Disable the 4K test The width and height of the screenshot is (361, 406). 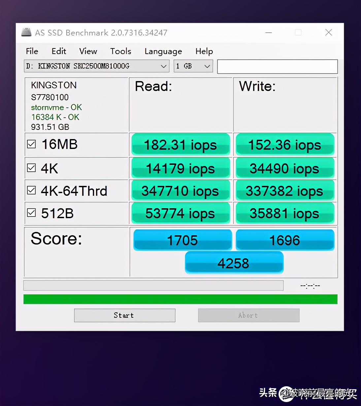point(31,168)
